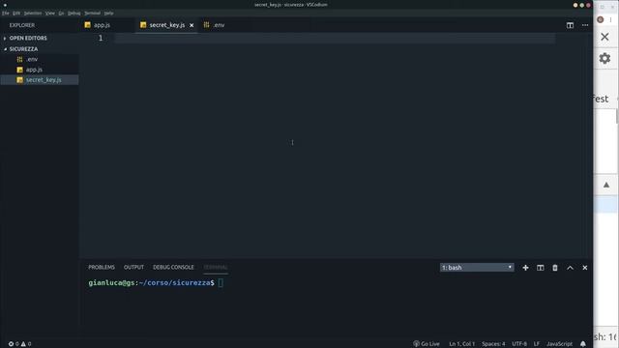619x348 pixels.
Task: Expand the Open Editors section
Action: [28, 39]
